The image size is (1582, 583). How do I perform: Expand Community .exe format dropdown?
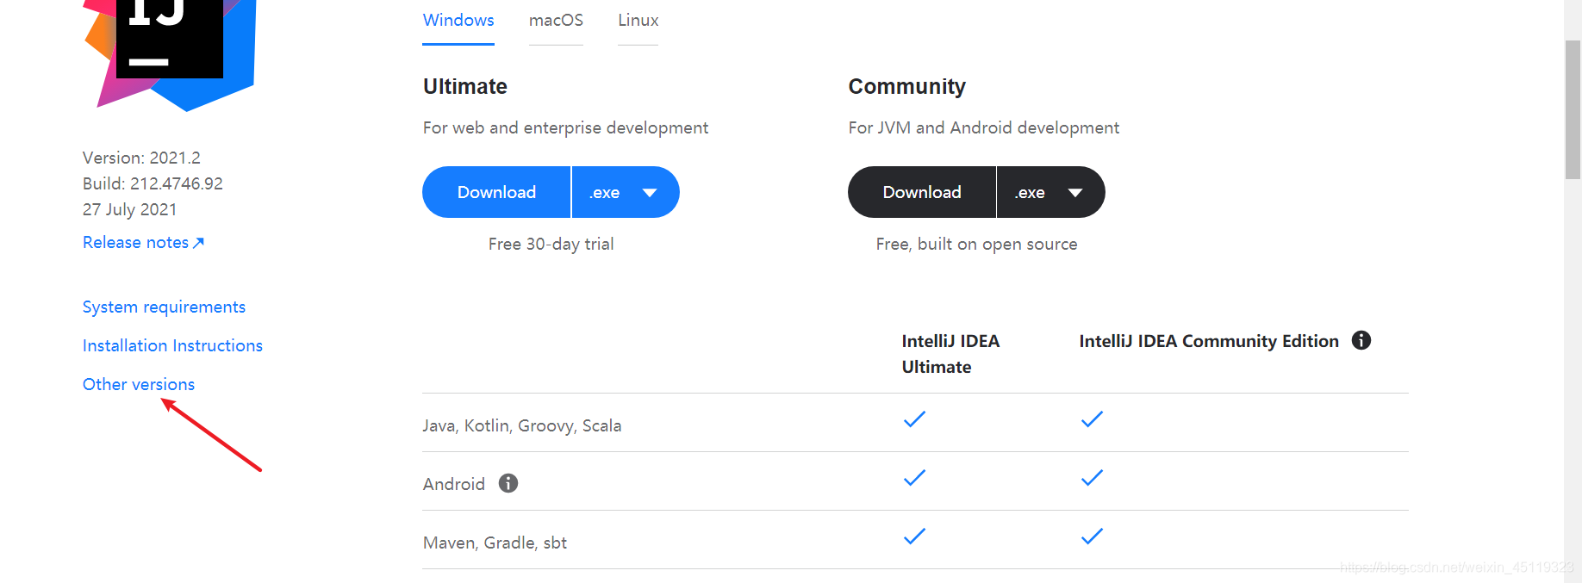[x=1051, y=192]
